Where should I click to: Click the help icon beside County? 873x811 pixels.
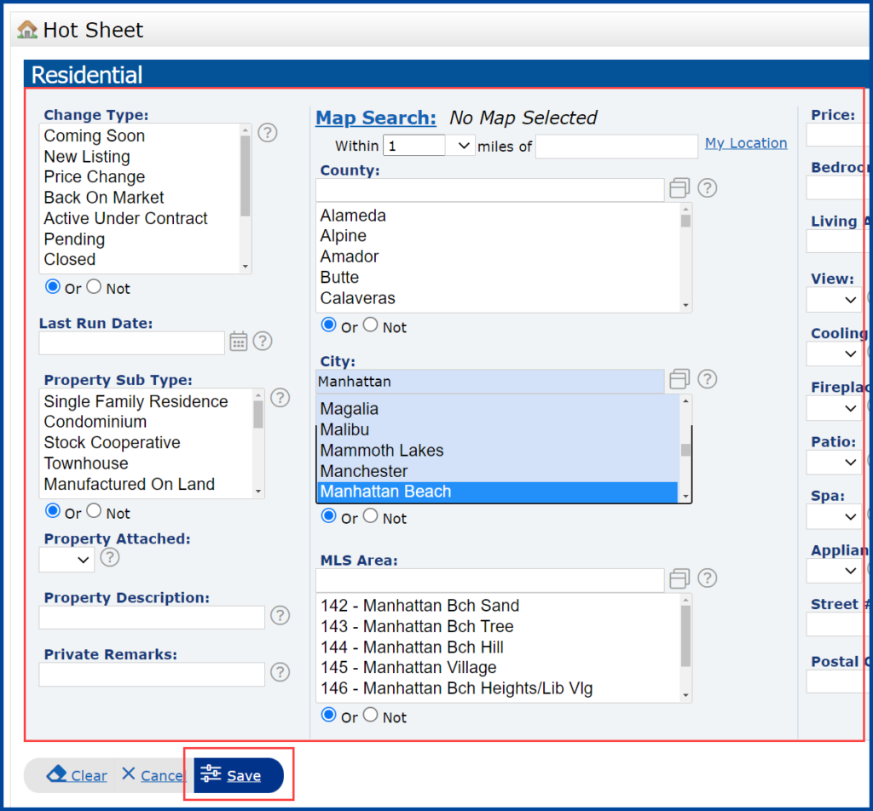point(707,187)
